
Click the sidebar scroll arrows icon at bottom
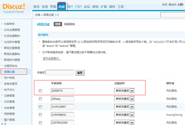coord(3,124)
